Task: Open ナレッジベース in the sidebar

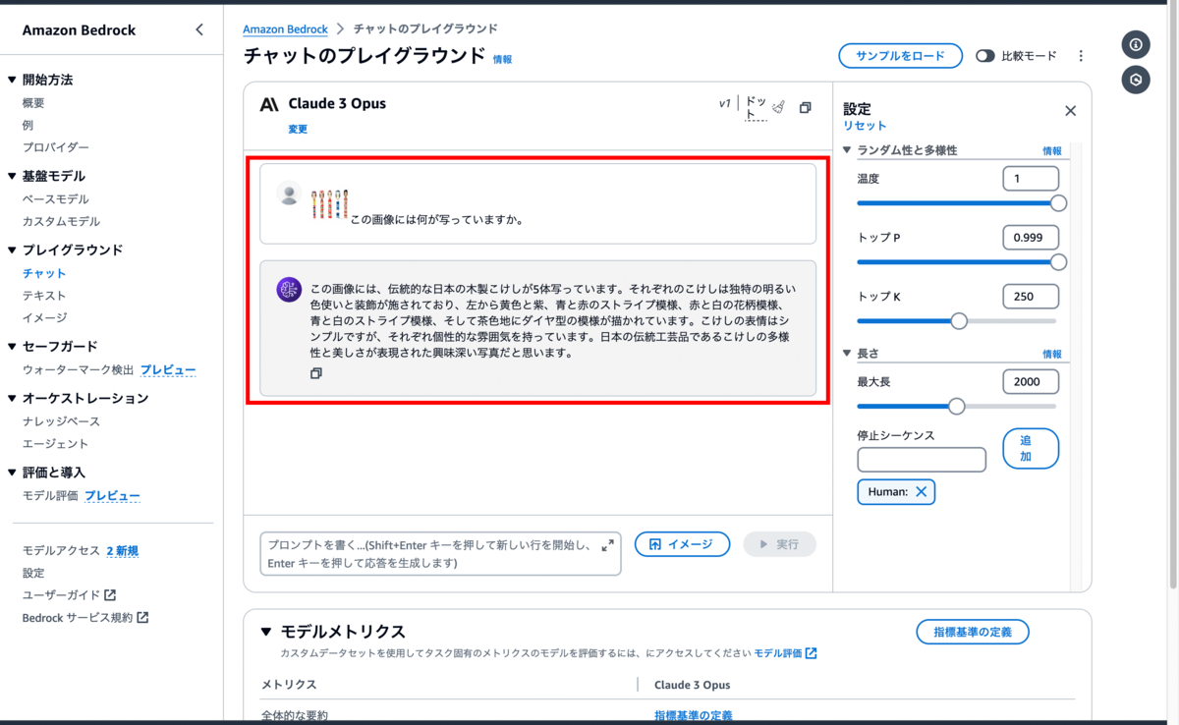Action: pos(61,421)
